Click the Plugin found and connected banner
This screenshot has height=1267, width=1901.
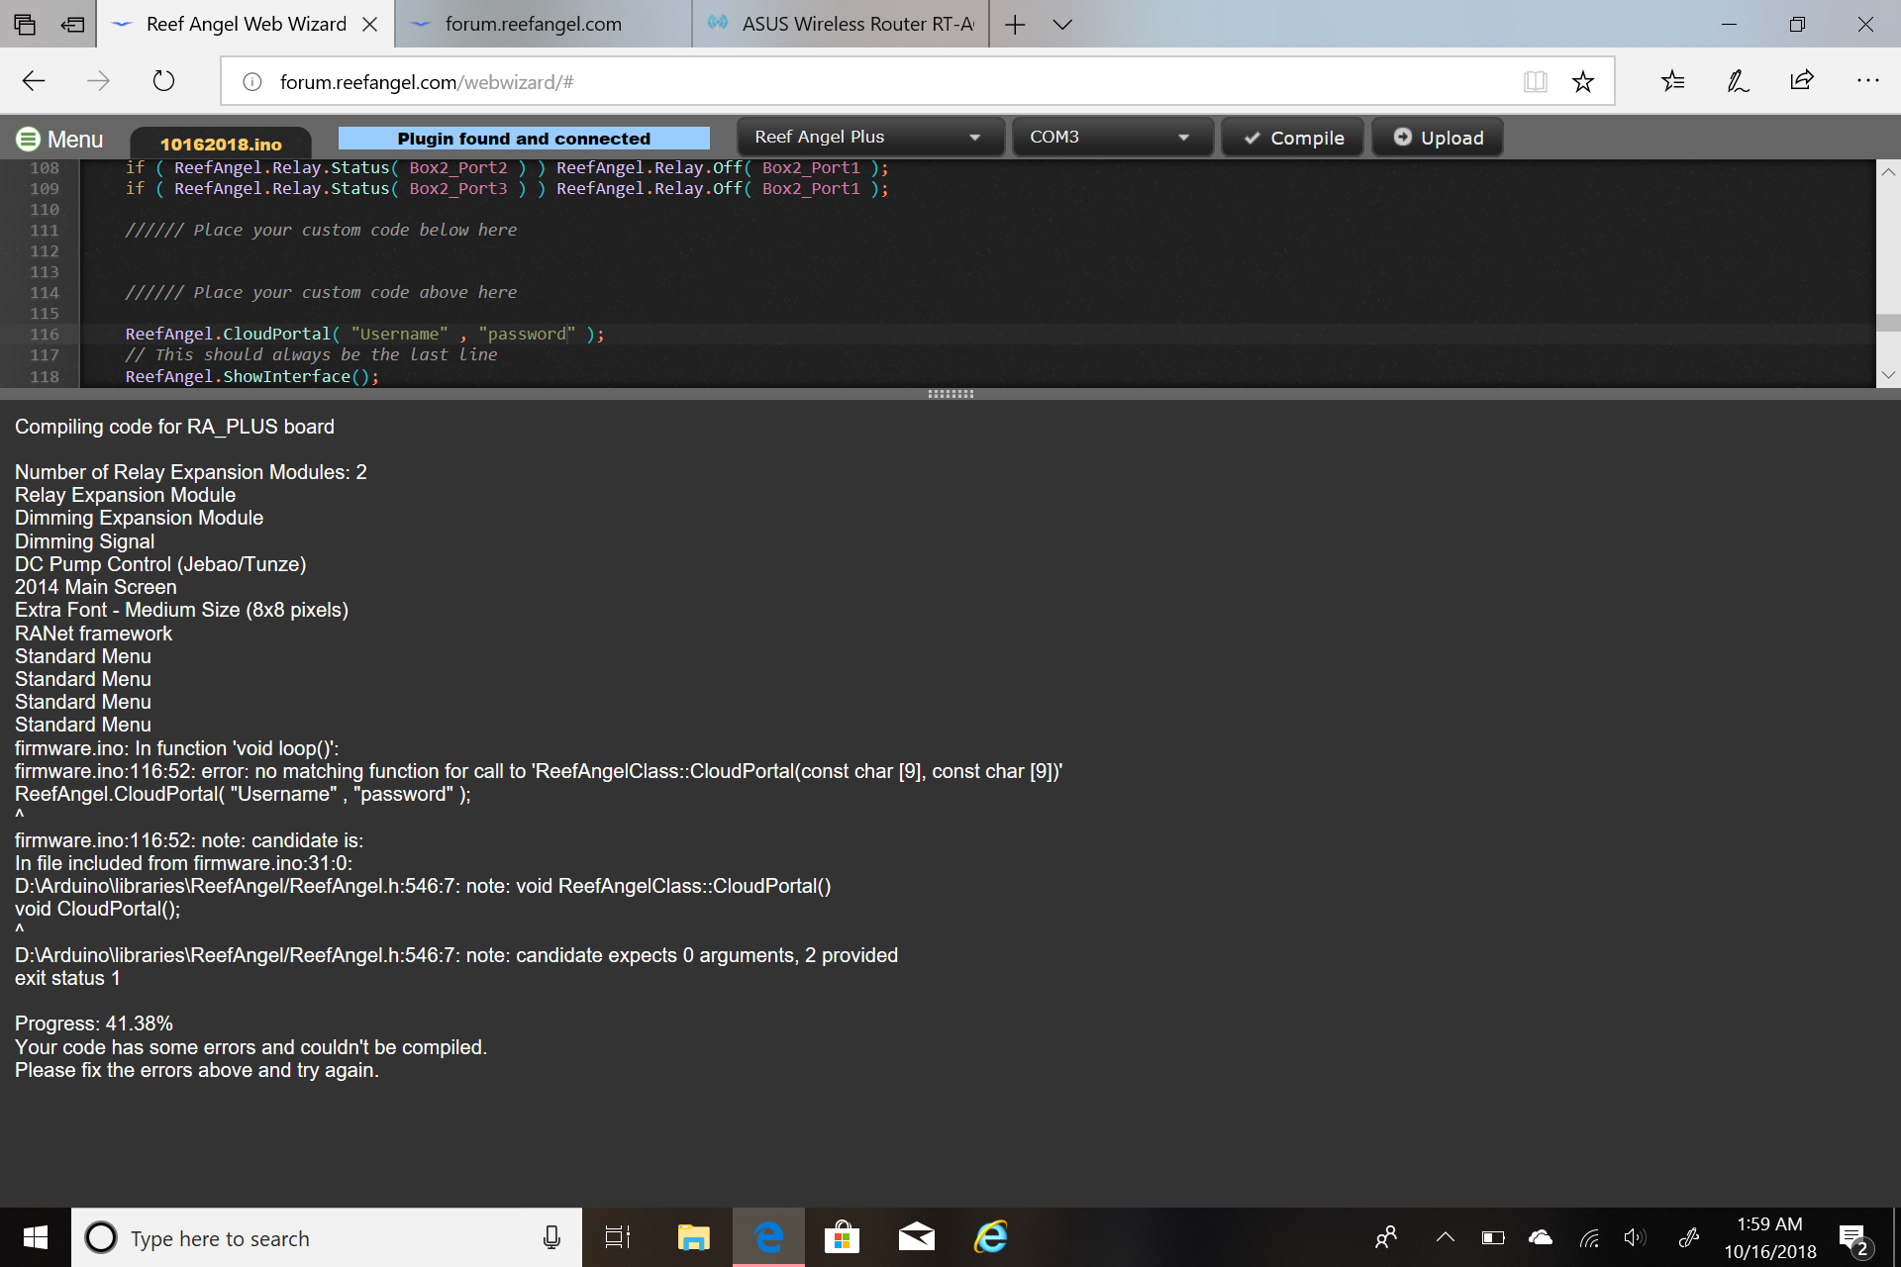click(x=524, y=138)
